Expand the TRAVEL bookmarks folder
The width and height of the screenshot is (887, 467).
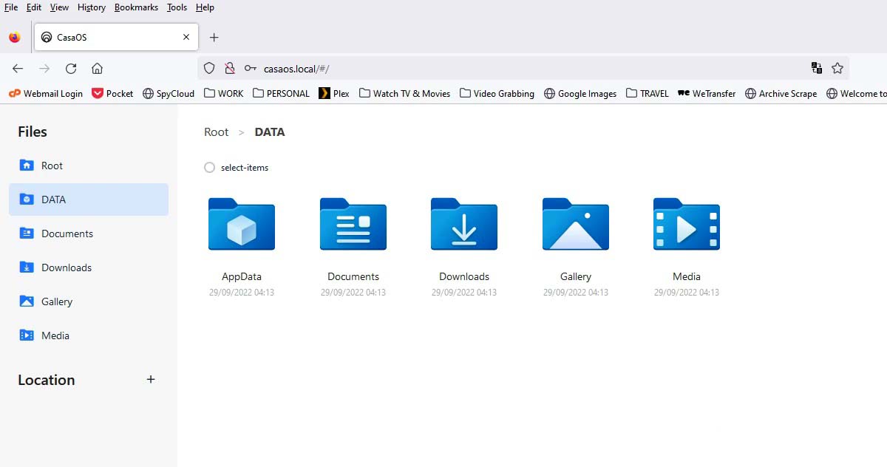[x=647, y=93]
